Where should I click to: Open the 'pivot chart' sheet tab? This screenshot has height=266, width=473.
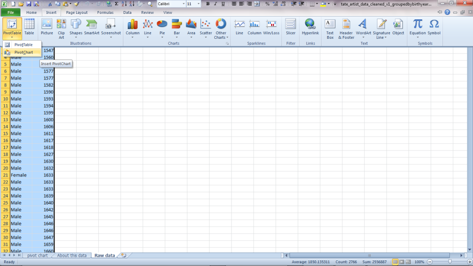click(37, 255)
